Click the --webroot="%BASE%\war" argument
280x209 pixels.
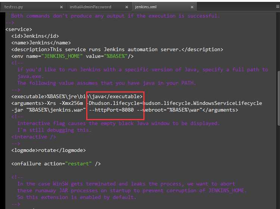(x=169, y=110)
